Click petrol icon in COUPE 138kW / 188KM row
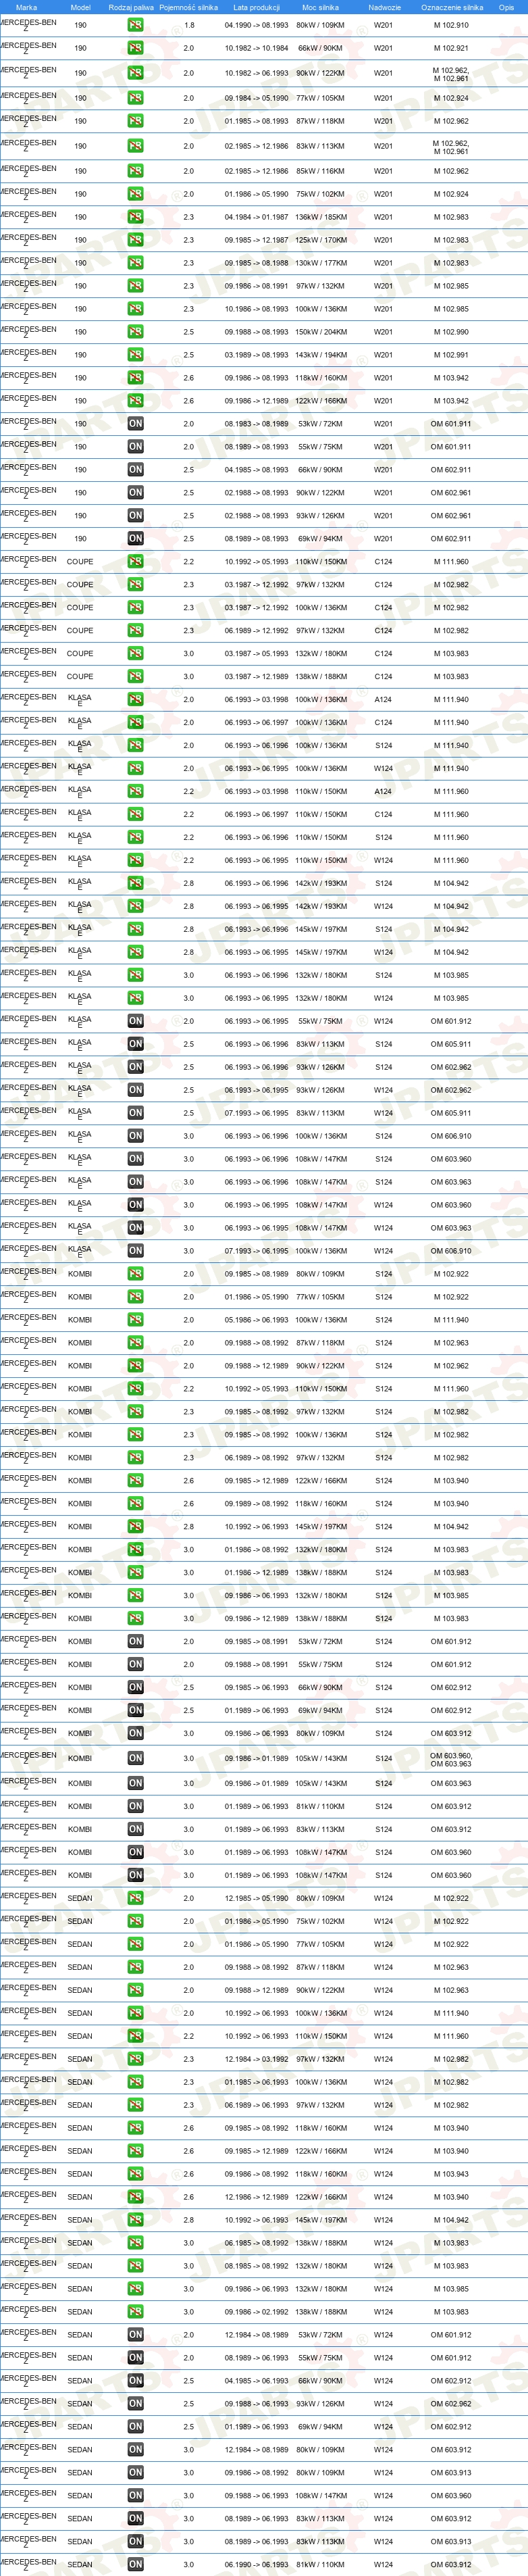528x2576 pixels. tap(135, 677)
